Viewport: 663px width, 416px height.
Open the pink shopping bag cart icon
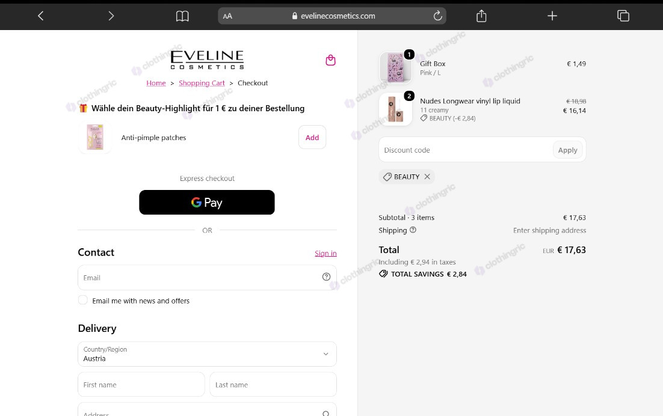coord(331,60)
